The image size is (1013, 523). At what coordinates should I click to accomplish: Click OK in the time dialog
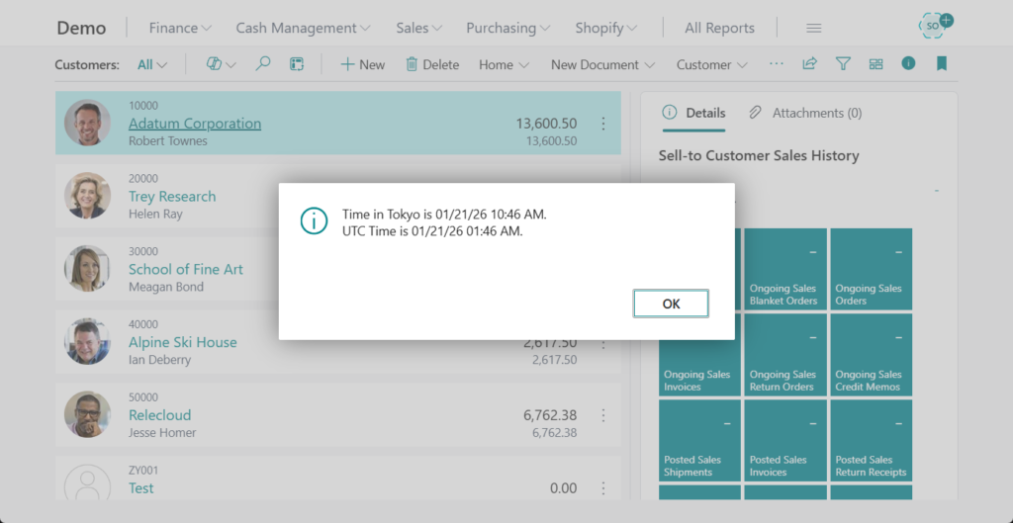[671, 304]
